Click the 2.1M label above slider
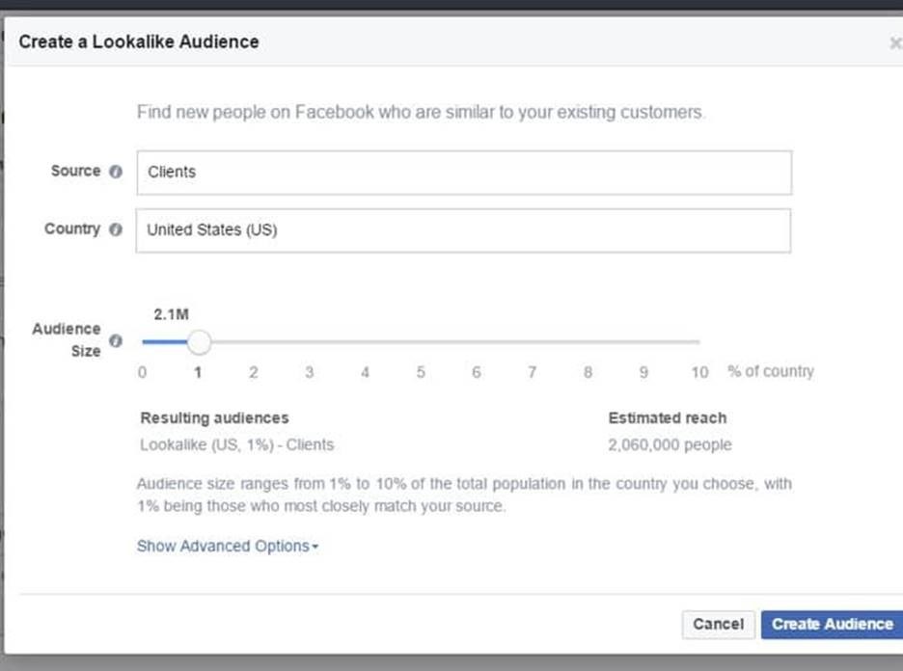 tap(171, 314)
